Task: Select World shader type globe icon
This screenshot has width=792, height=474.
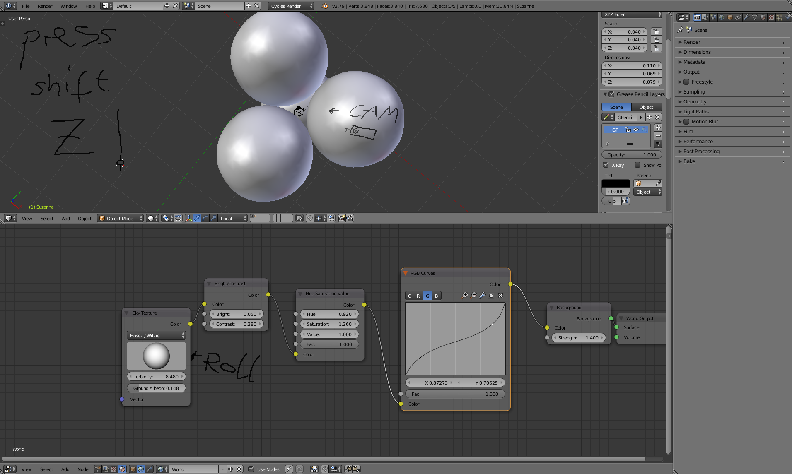Action: click(x=141, y=469)
